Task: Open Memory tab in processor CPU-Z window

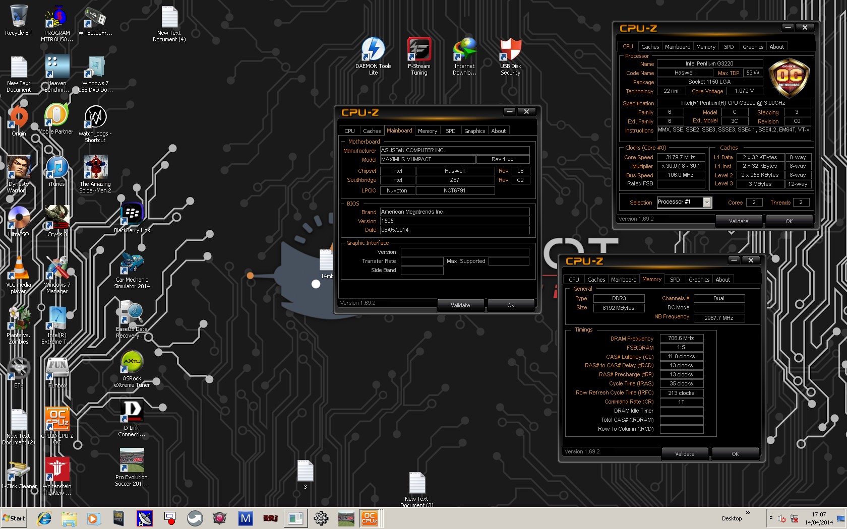Action: tap(706, 47)
